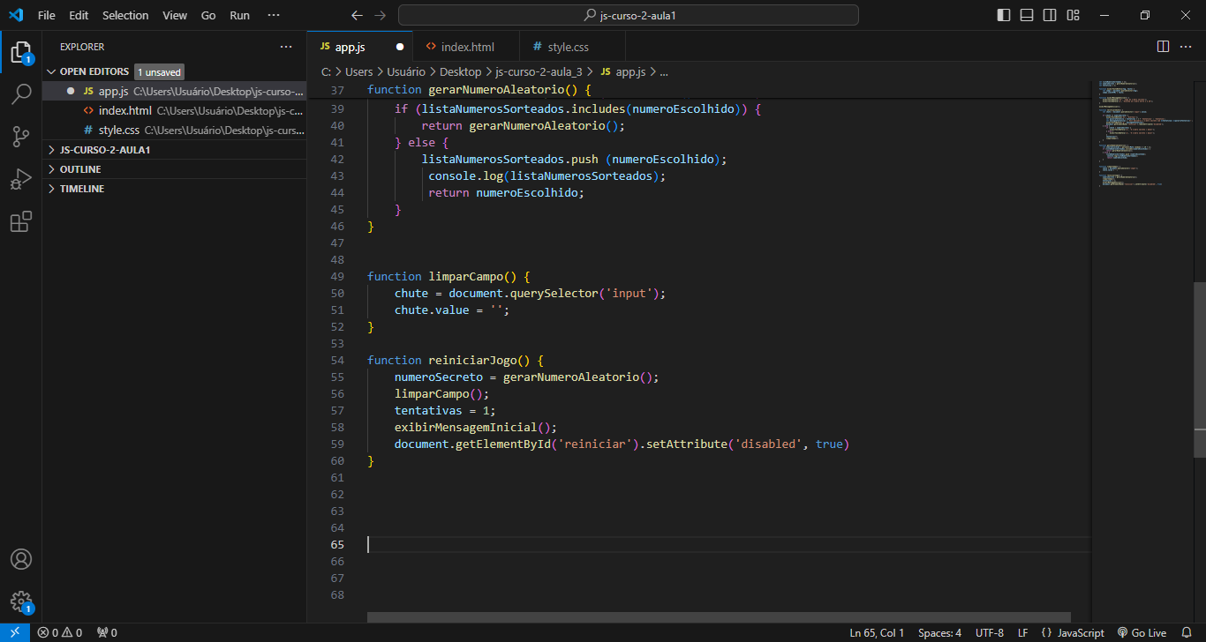
Task: Click the unsaved dot on app.js tab
Action: click(400, 47)
